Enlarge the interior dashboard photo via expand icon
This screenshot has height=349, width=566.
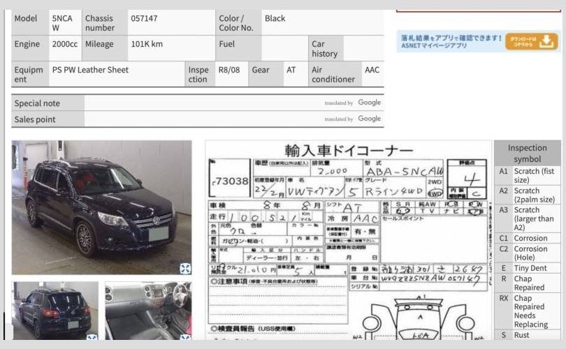(185, 338)
